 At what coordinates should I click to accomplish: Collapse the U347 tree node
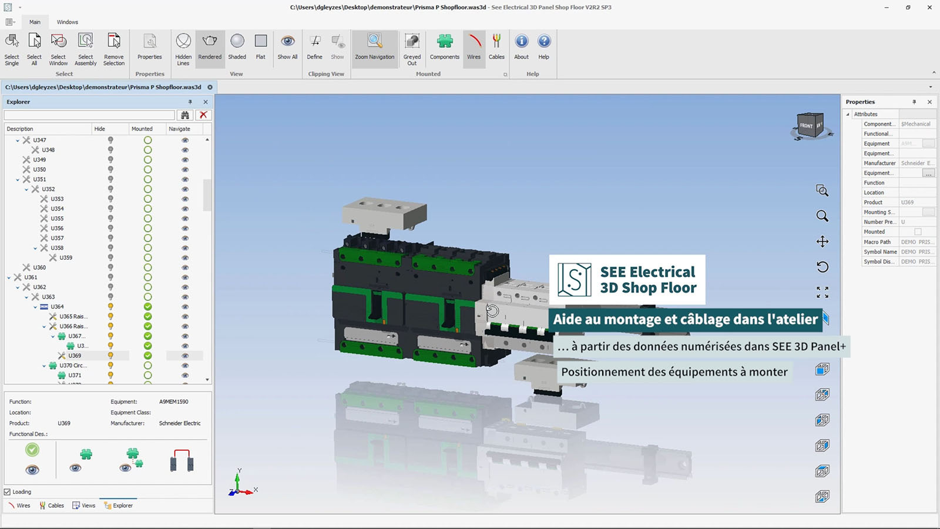point(18,140)
